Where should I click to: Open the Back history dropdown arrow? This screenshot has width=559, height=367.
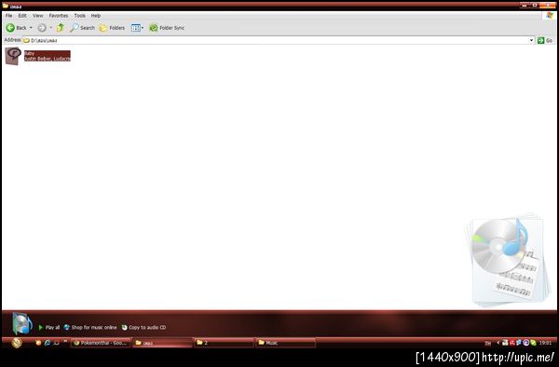[x=31, y=28]
